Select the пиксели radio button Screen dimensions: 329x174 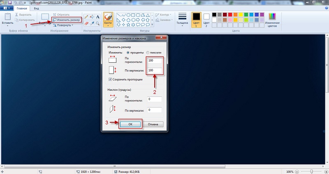148,53
